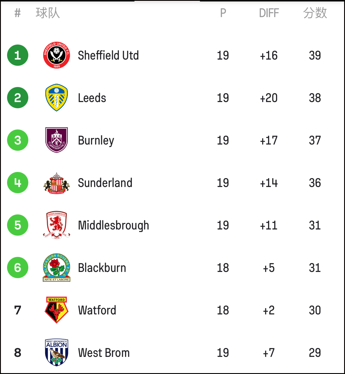The image size is (345, 374).
Task: Click the Leeds United crest
Action: [57, 98]
